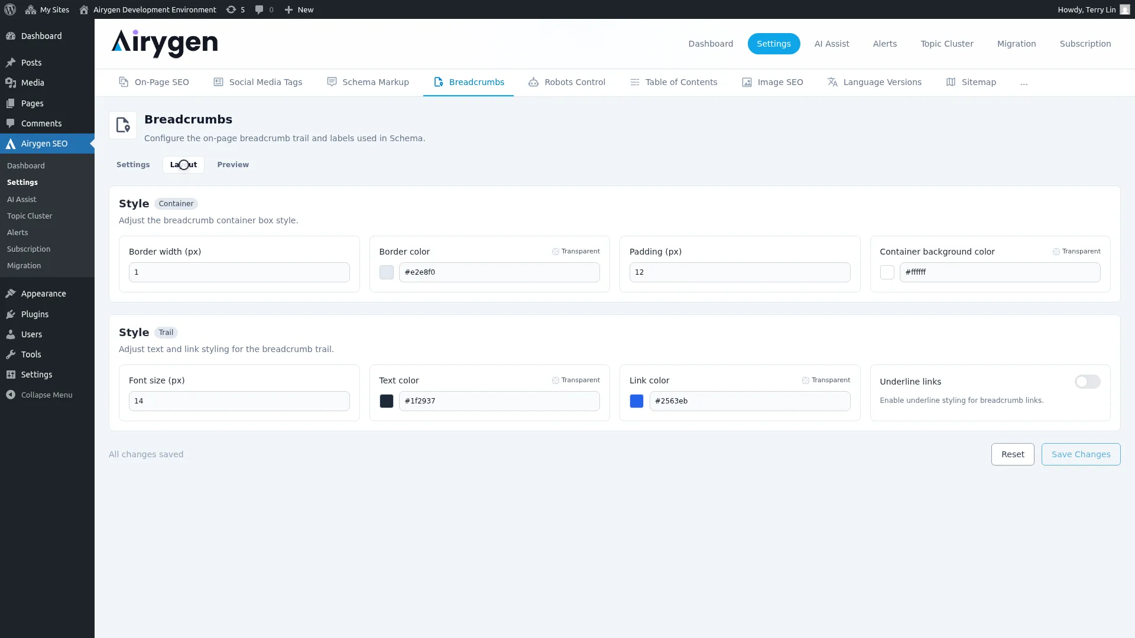Click the Robots Control robot icon
1135x638 pixels.
(533, 82)
